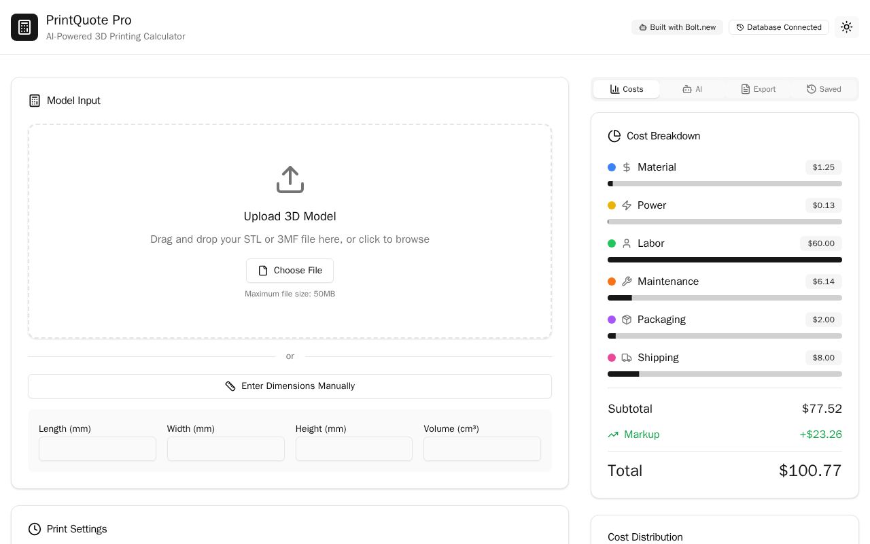Screen dimensions: 870x544
Task: Click the Markup value +$23.26
Action: [820, 435]
